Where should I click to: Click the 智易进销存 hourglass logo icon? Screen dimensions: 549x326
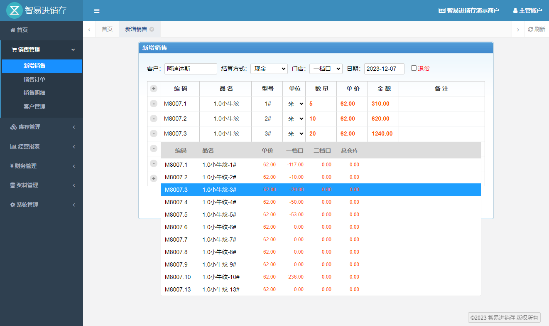pyautogui.click(x=15, y=10)
